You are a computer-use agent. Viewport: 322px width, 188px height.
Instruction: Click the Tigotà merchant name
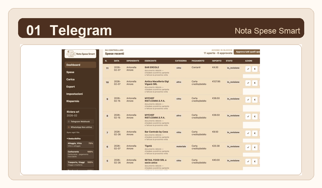(148, 146)
